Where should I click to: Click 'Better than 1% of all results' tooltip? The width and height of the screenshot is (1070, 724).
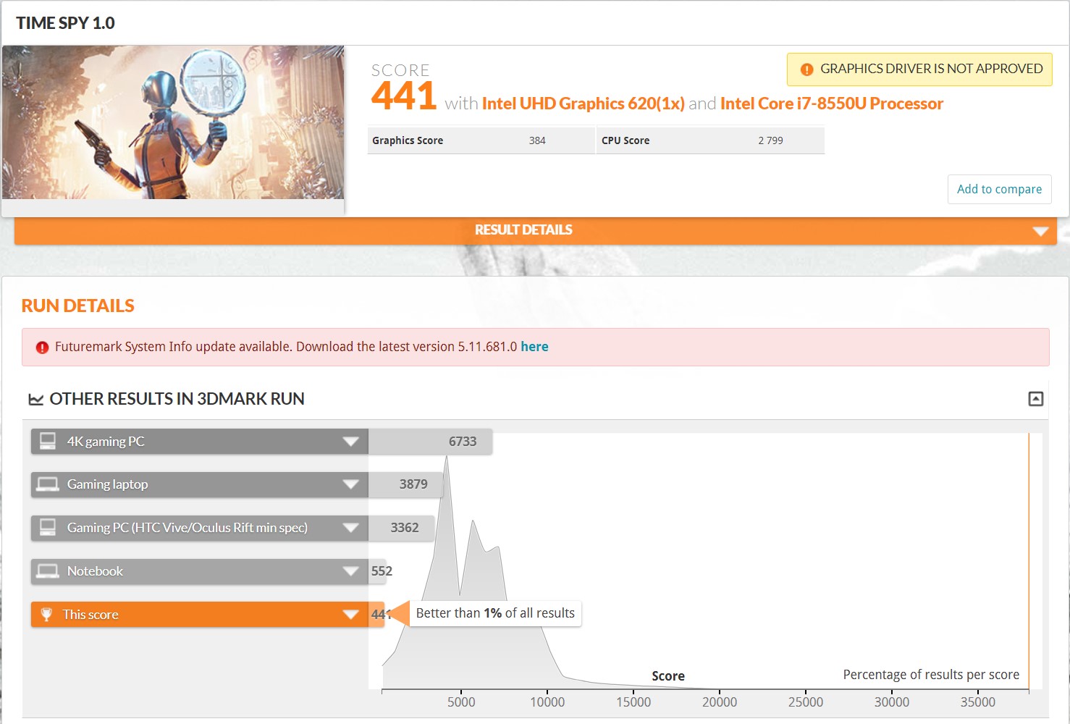click(x=495, y=613)
